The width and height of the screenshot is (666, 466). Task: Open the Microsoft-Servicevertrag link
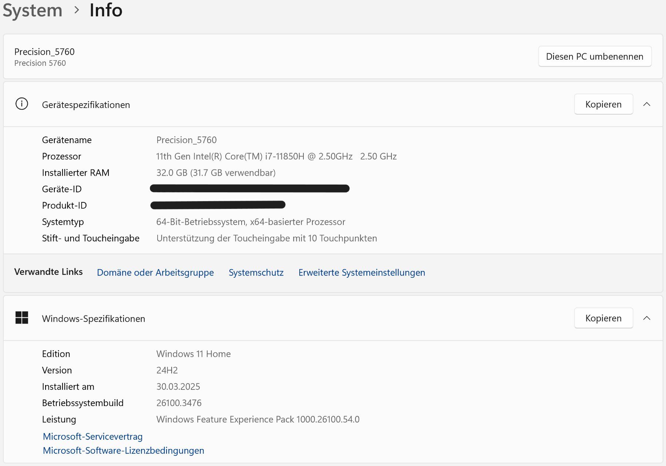(92, 436)
